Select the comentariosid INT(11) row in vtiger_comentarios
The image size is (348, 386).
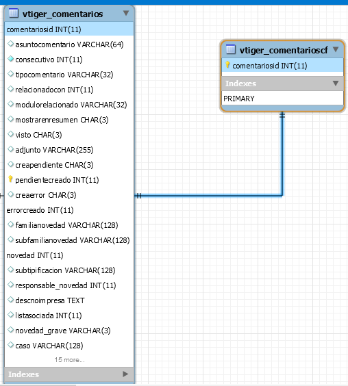[x=69, y=29]
